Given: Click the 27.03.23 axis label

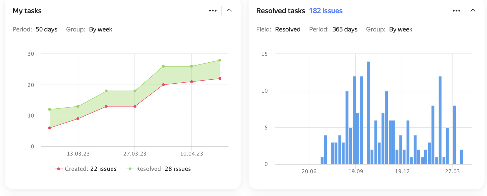Looking at the screenshot, I should click(135, 154).
